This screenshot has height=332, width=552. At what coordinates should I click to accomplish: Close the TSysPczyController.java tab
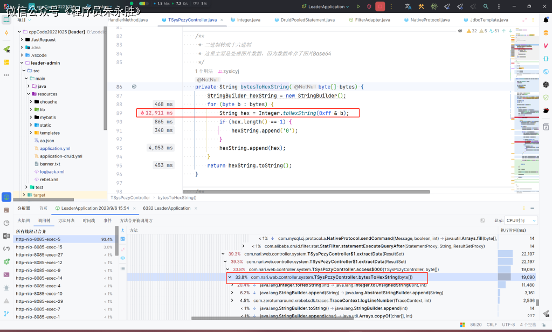pyautogui.click(x=222, y=20)
